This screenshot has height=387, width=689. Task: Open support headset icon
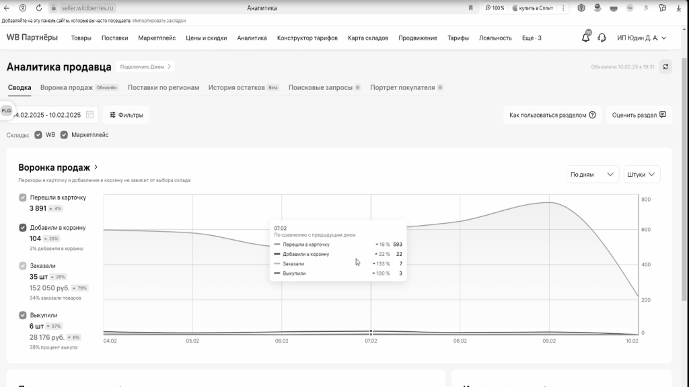pyautogui.click(x=602, y=38)
